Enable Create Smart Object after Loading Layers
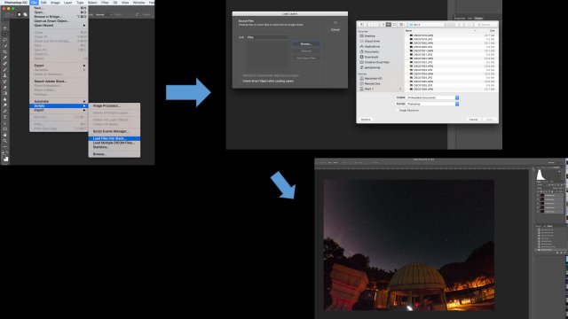Screen dimensions: 568x319 [268, 81]
